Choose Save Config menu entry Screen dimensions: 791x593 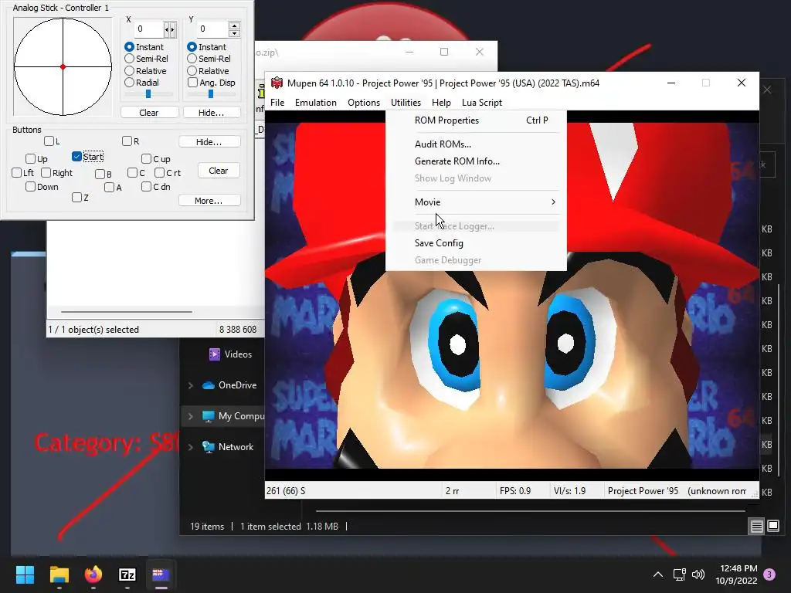[x=476, y=242]
